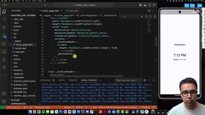Viewport: 205px width, 115px height.
Task: Open the Extensions view
Action: click(4, 43)
